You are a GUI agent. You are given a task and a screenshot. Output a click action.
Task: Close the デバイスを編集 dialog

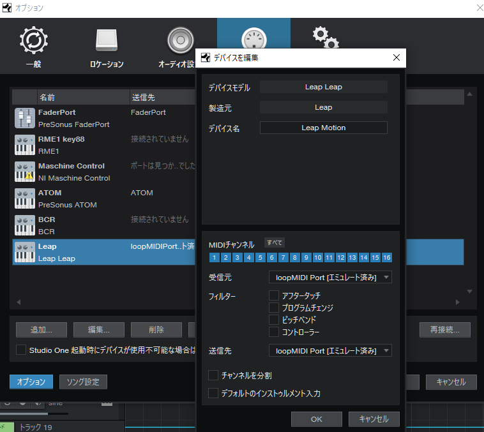point(397,57)
